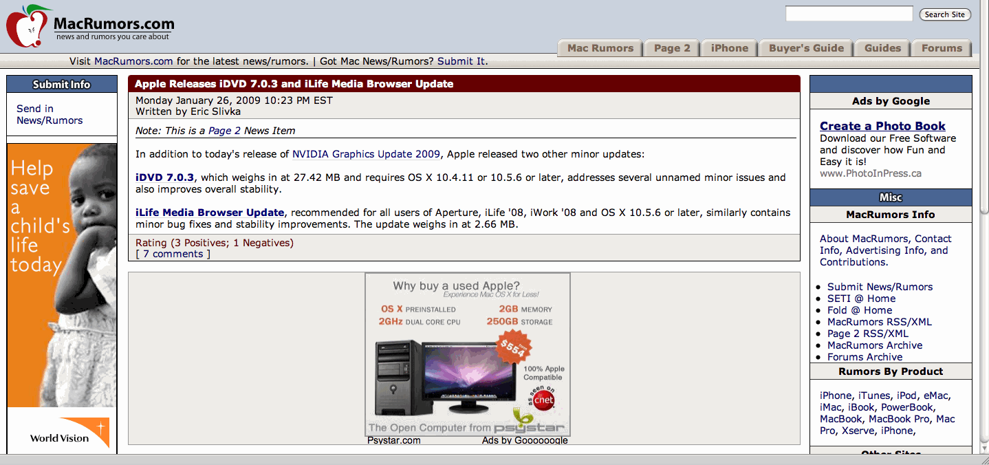Image resolution: width=989 pixels, height=465 pixels.
Task: Follow the iDVD 7.0.3 link
Action: click(x=165, y=177)
